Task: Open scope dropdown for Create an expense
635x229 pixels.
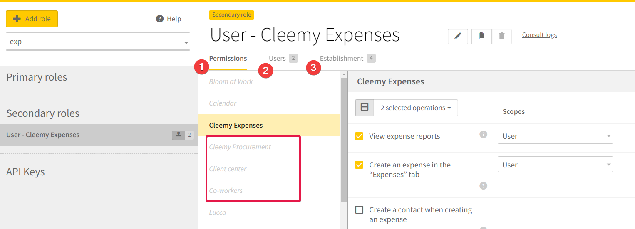Action: pos(555,165)
